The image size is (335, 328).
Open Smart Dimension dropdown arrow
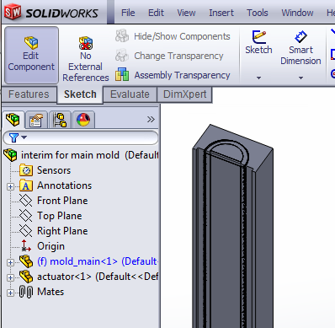tap(300, 78)
